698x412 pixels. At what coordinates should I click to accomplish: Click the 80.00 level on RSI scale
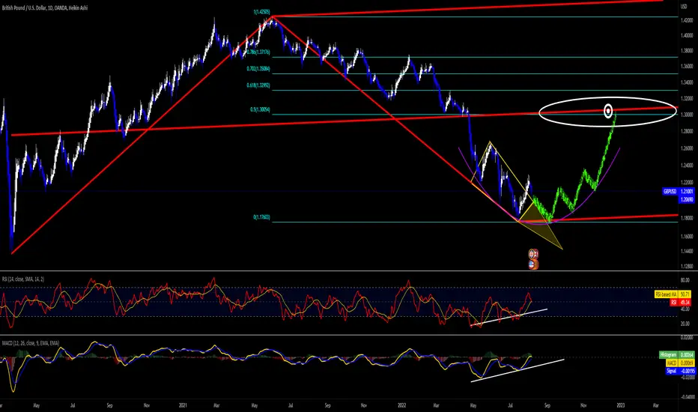(685, 280)
